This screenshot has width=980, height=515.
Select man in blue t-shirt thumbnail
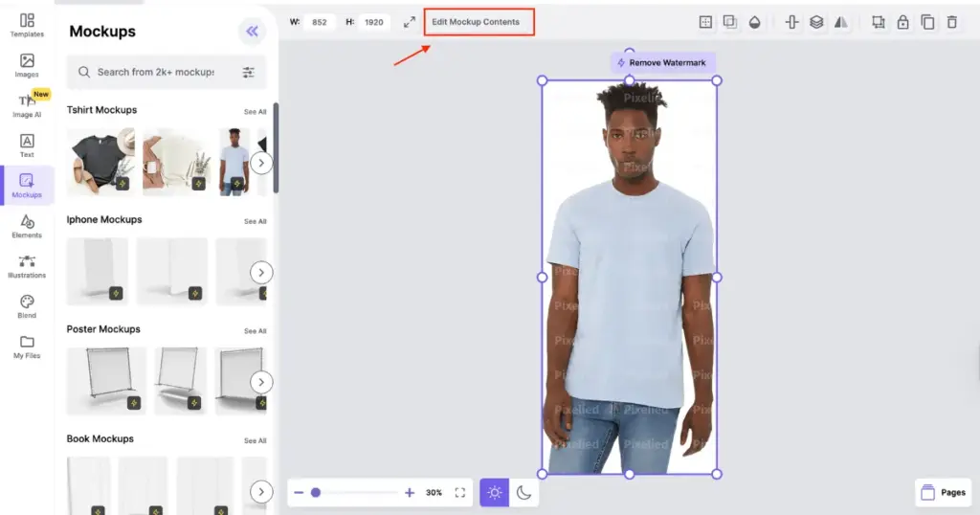(234, 162)
